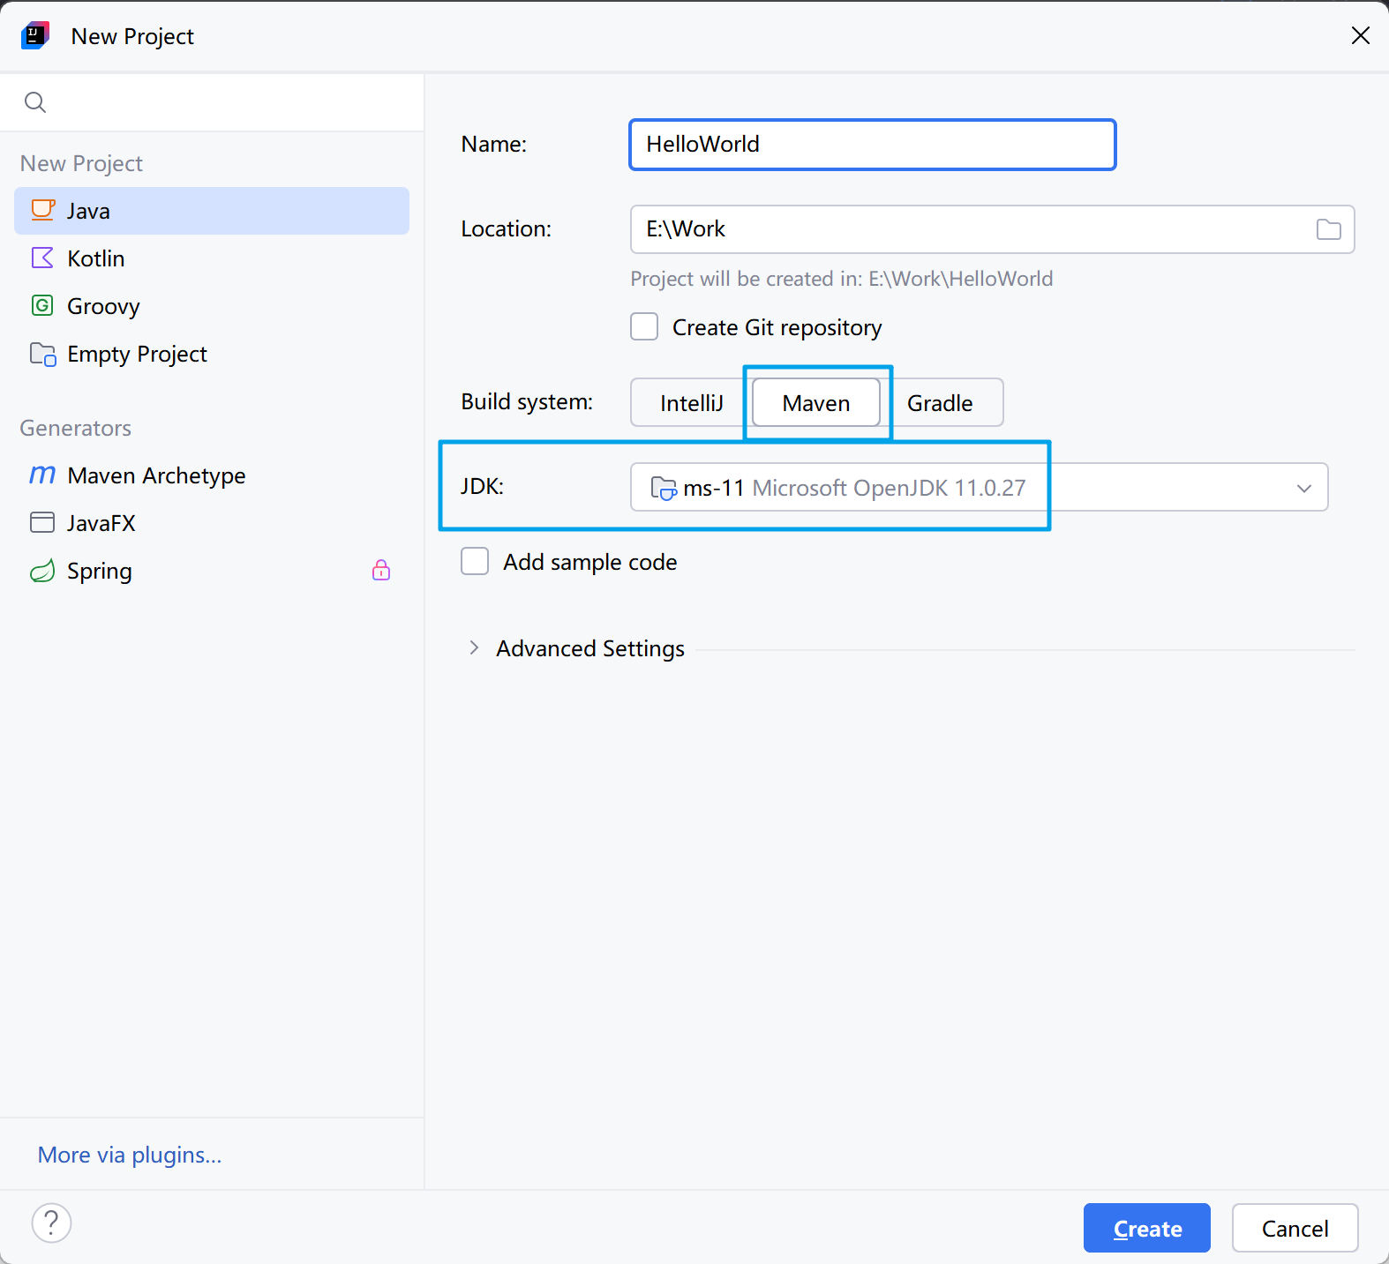Choose Maven as the build system

click(x=815, y=403)
